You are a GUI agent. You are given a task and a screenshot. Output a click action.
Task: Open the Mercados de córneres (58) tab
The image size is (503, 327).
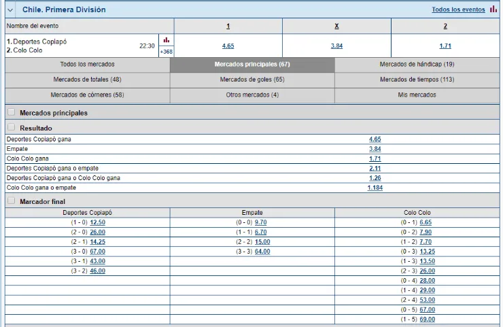coord(87,94)
